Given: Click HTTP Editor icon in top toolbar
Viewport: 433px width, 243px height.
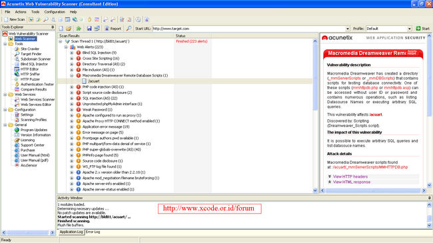Looking at the screenshot, I should 67,19.
